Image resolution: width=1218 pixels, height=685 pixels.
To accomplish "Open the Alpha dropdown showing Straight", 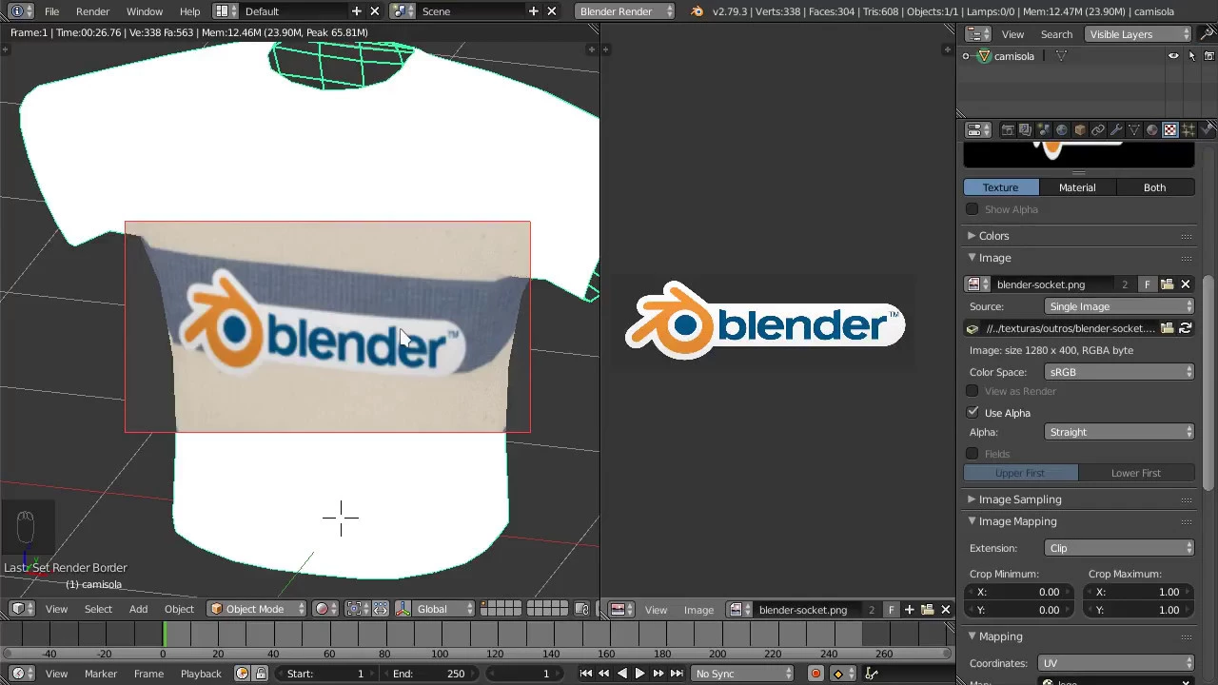I will click(x=1119, y=432).
